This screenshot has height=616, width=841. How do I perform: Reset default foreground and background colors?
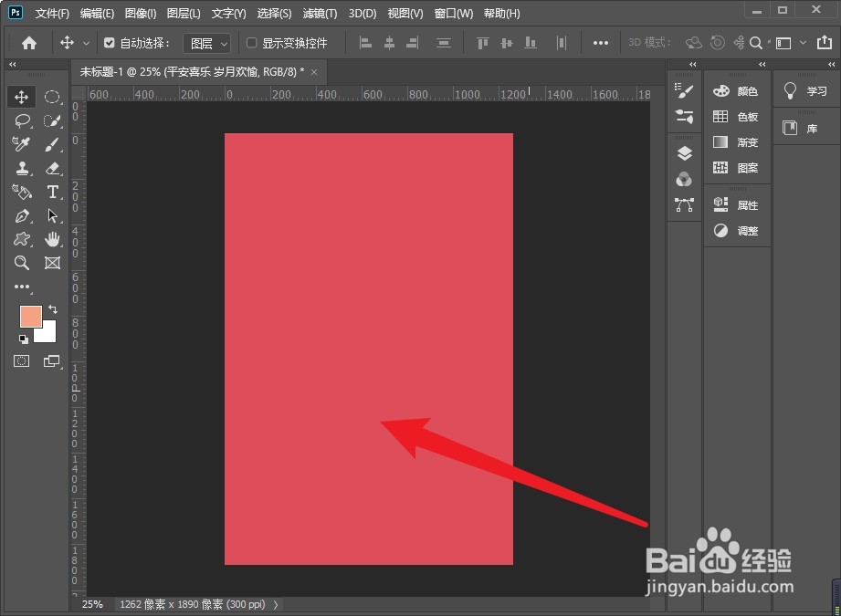[23, 339]
